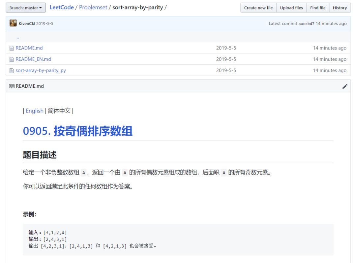This screenshot has height=263, width=356.
Task: Click the first inline code 'A' in description
Action: tap(83, 173)
